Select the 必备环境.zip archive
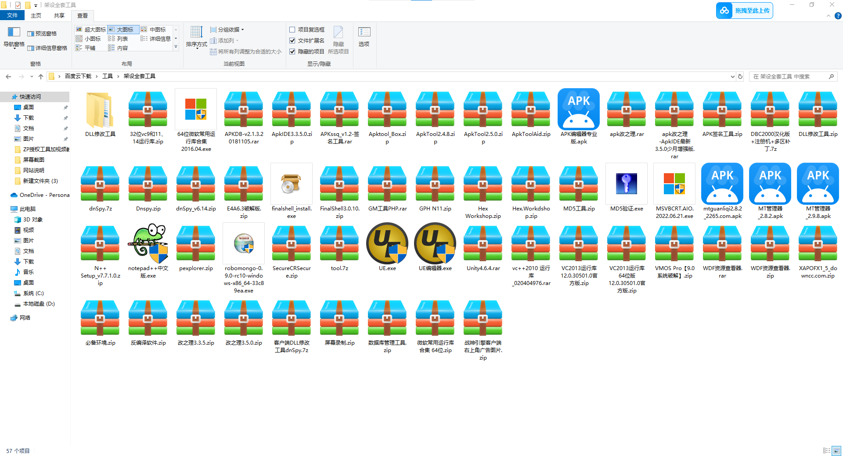843x456 pixels. pos(100,318)
